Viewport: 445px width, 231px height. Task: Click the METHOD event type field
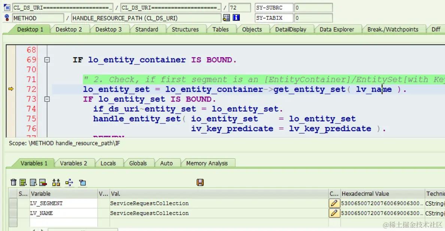click(x=38, y=18)
